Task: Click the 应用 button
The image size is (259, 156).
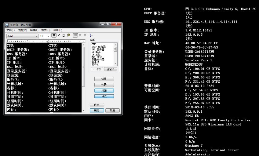Action: click(x=97, y=105)
